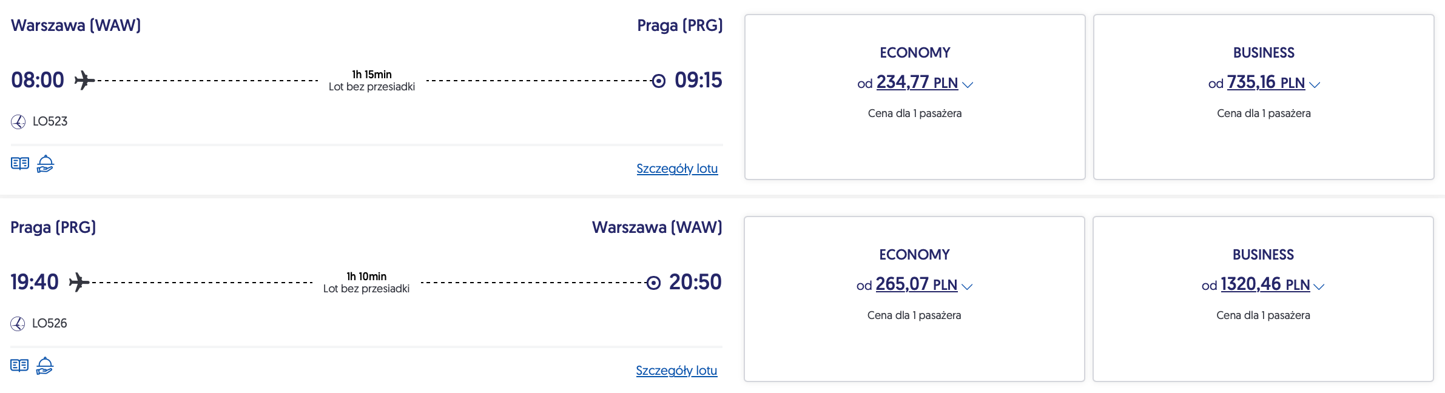1445x393 pixels.
Task: Choose the Economy card for flight LO526
Action: (914, 348)
